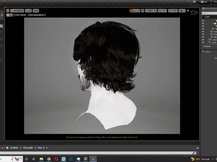This screenshot has height=162, width=217.
Task: Toggle visibility eye of first outliner row
Action: point(203,21)
